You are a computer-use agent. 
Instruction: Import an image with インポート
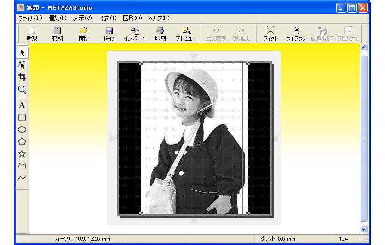pos(135,34)
